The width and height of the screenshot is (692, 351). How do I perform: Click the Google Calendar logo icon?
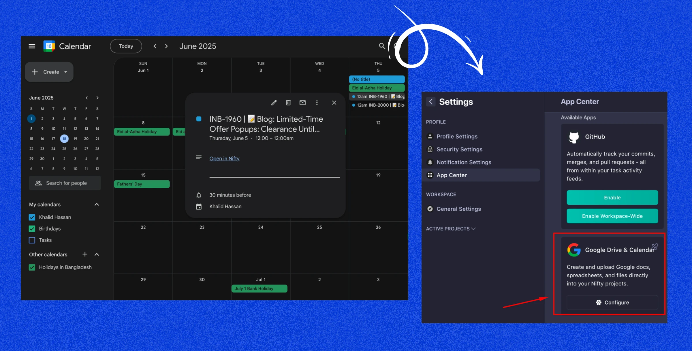coord(49,46)
